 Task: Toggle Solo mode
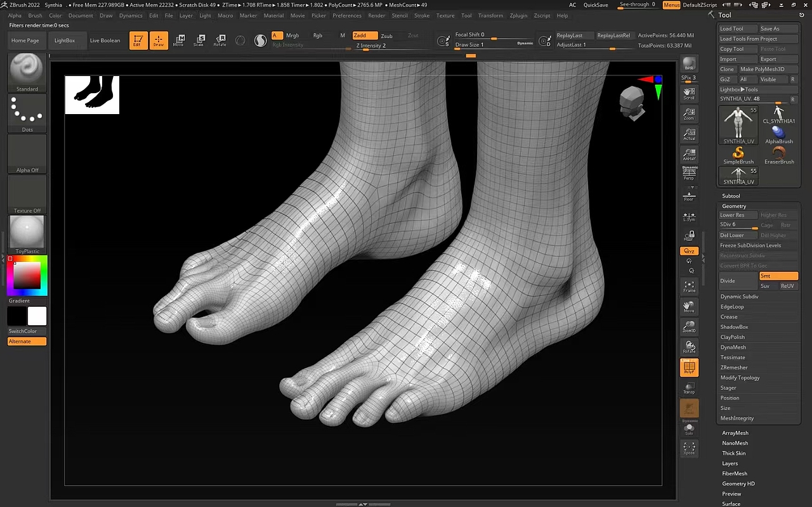coord(689,430)
